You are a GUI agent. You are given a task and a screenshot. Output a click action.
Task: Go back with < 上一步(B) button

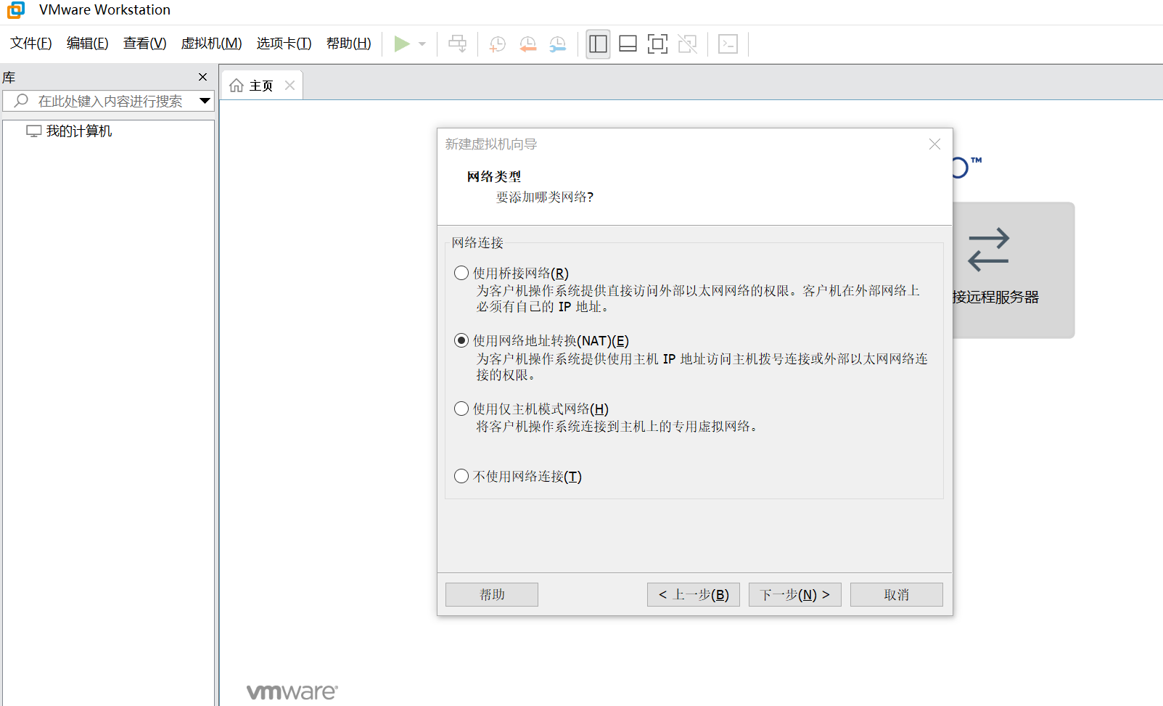[694, 595]
